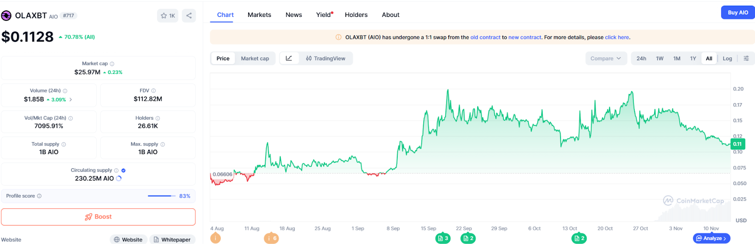Click the 15 Sep news event marker
The height and width of the screenshot is (244, 755).
(442, 238)
